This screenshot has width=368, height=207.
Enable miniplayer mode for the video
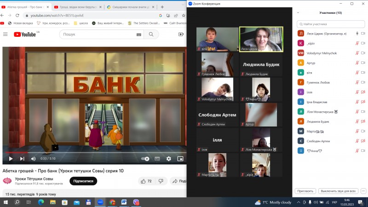(x=180, y=159)
